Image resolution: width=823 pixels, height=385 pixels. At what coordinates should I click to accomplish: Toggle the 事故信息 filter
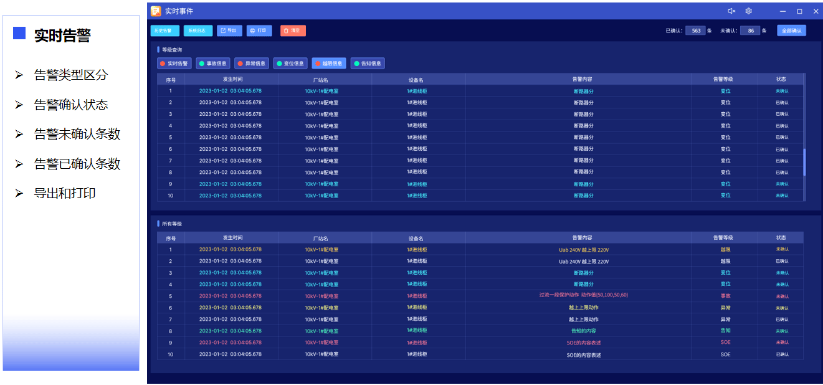213,64
